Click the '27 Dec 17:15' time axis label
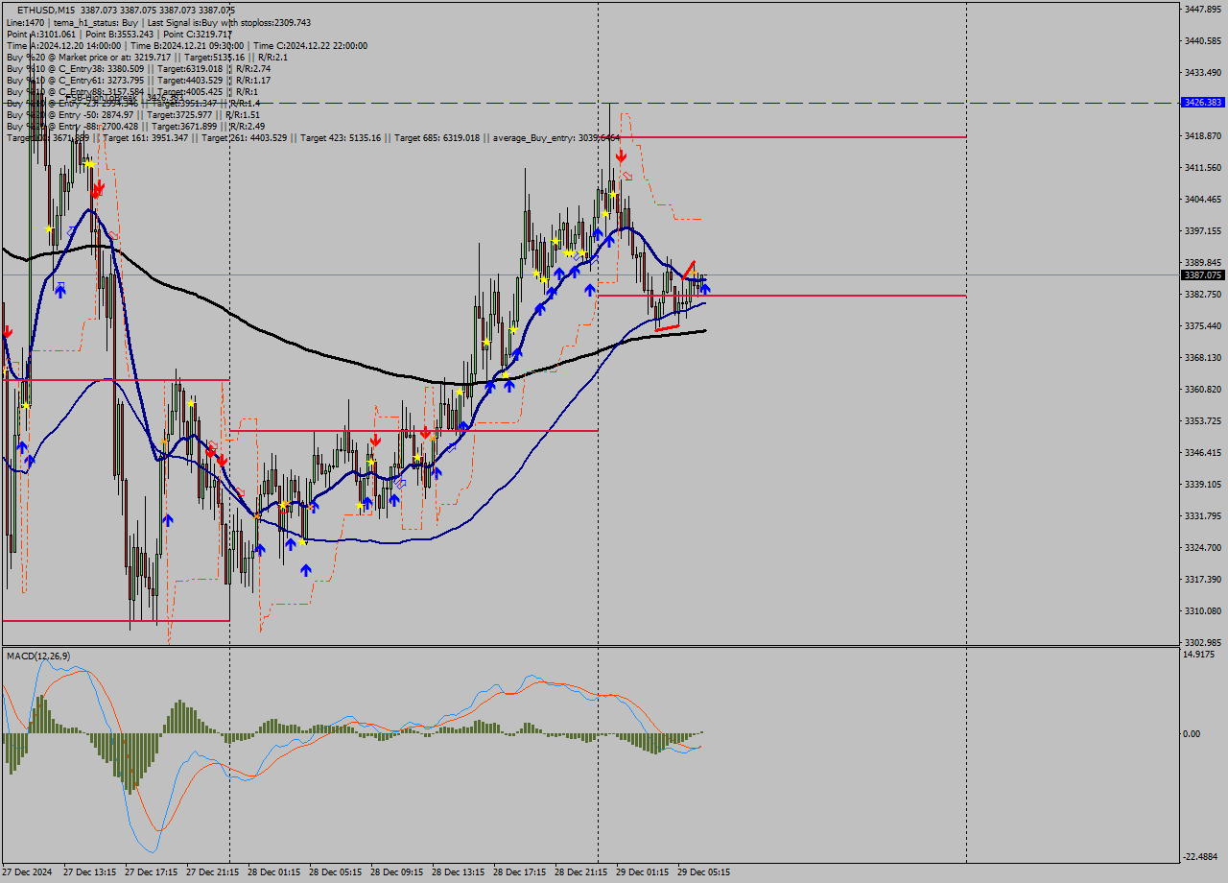Screen dimensions: 1228x883 tap(152, 872)
